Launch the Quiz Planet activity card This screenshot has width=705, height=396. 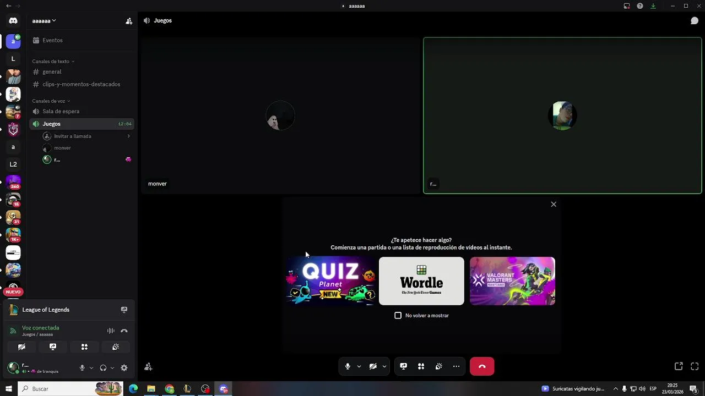coord(330,281)
